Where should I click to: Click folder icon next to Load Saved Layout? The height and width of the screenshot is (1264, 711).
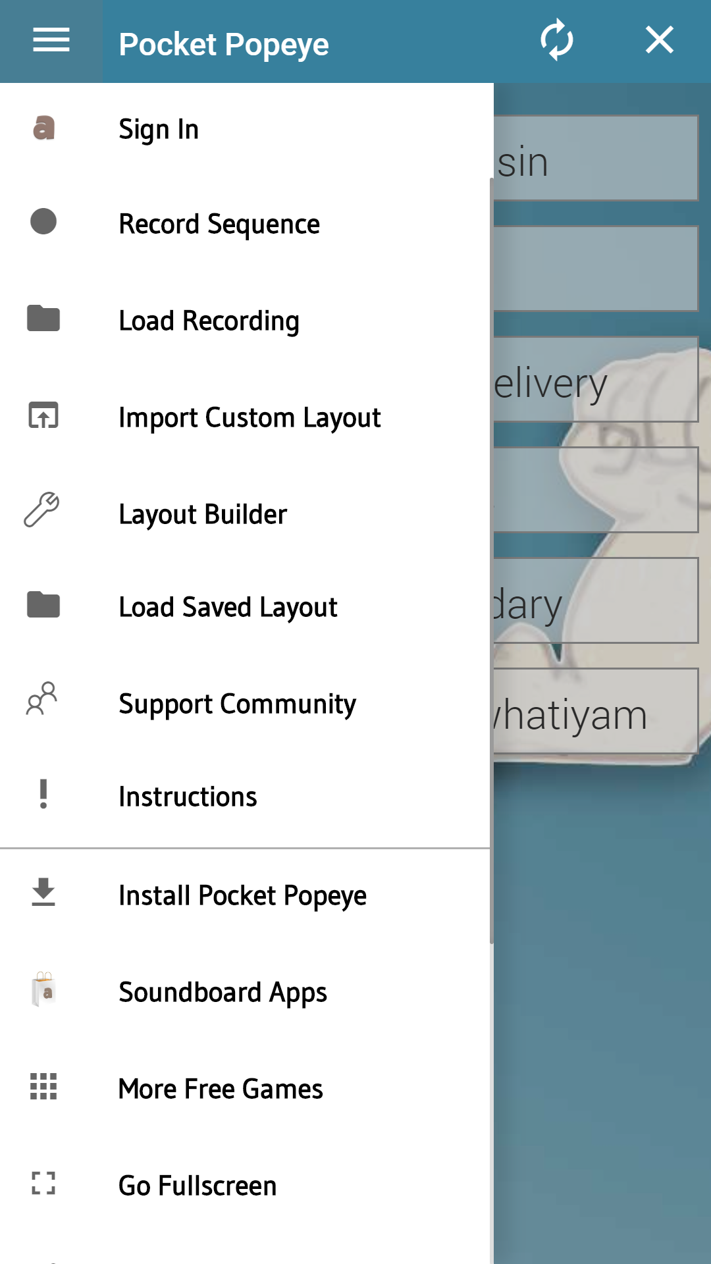coord(43,604)
